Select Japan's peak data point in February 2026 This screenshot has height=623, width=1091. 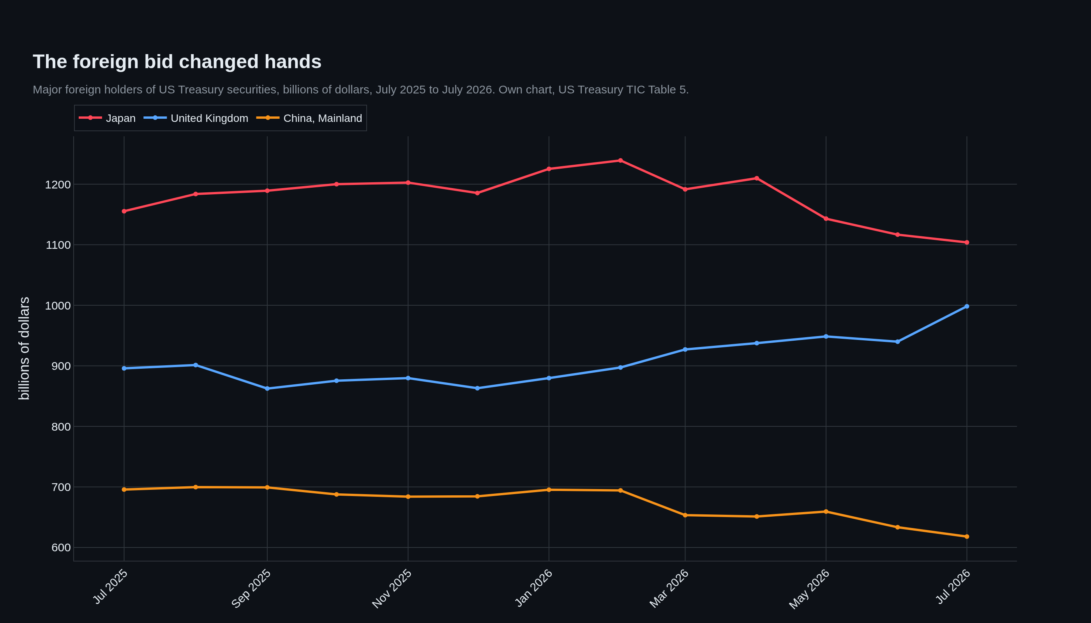[620, 160]
